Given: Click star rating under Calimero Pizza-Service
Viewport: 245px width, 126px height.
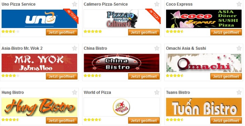Looking at the screenshot, I should [x=93, y=31].
